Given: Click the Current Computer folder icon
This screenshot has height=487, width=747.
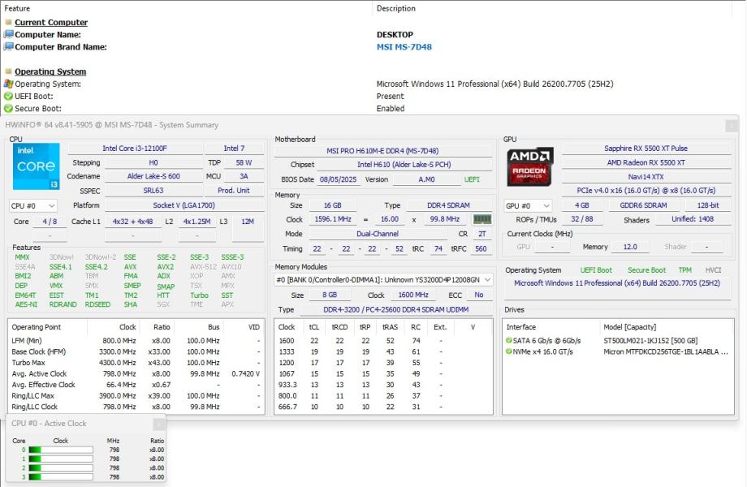Looking at the screenshot, I should tap(8, 23).
